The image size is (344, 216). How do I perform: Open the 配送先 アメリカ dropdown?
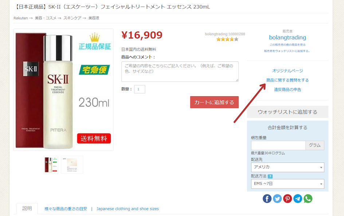point(288,167)
